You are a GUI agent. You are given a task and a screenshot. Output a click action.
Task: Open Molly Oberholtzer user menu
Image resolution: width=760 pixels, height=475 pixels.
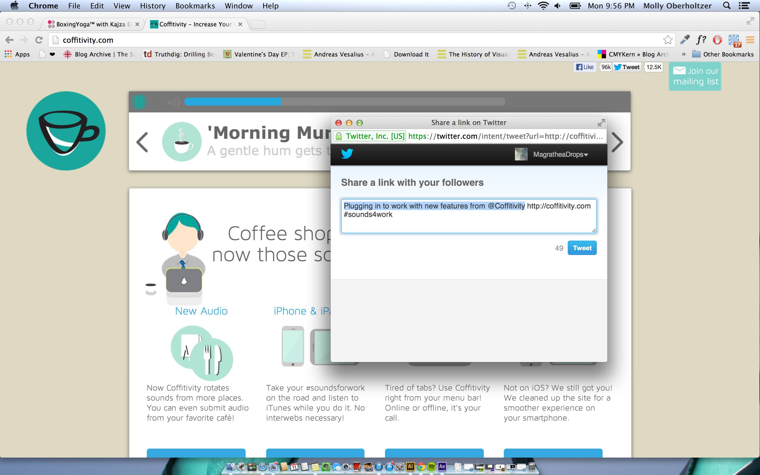click(677, 6)
